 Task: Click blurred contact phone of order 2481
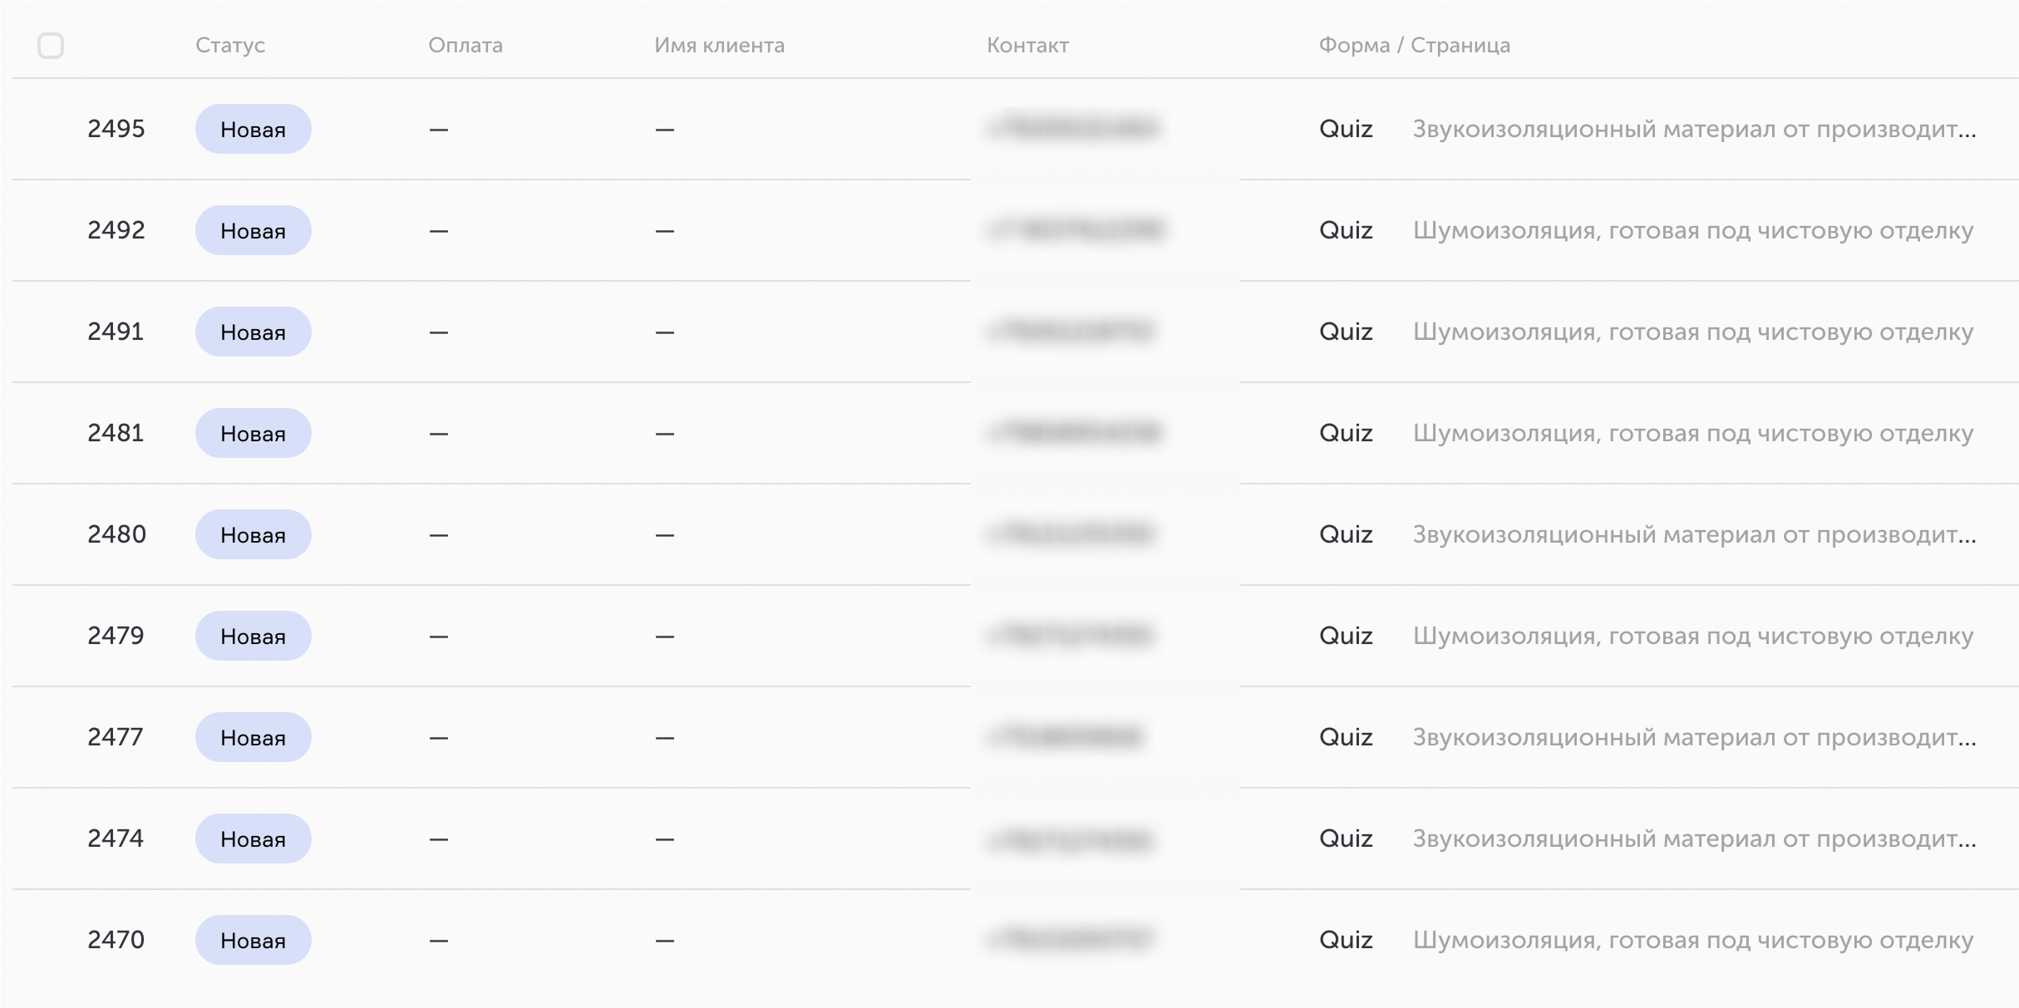(1076, 433)
